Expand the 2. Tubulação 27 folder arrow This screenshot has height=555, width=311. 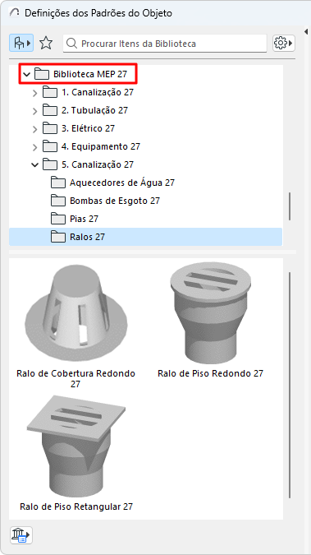click(x=34, y=111)
